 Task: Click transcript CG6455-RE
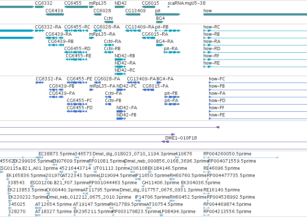pyautogui.click(x=79, y=56)
